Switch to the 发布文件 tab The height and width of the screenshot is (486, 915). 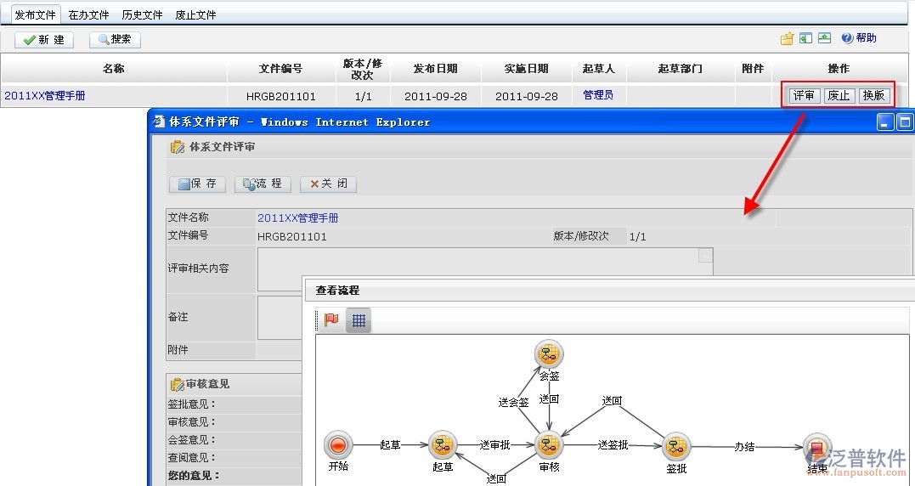(x=35, y=14)
